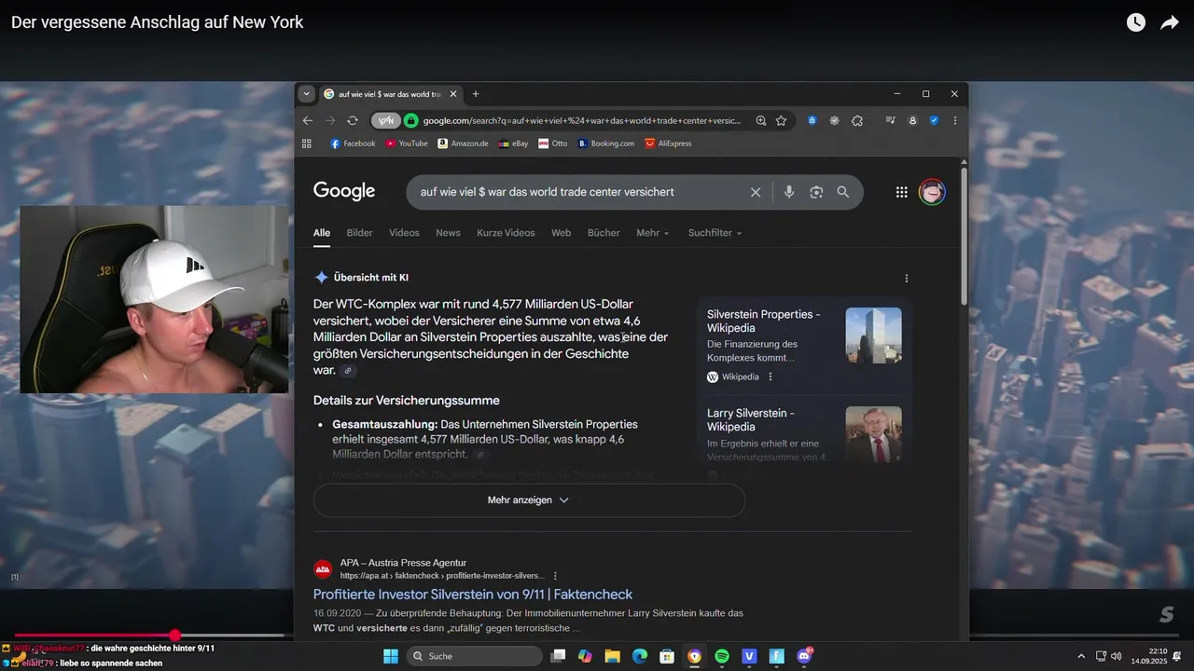Show hidden tray icons chevron
The width and height of the screenshot is (1194, 671).
coord(1082,656)
